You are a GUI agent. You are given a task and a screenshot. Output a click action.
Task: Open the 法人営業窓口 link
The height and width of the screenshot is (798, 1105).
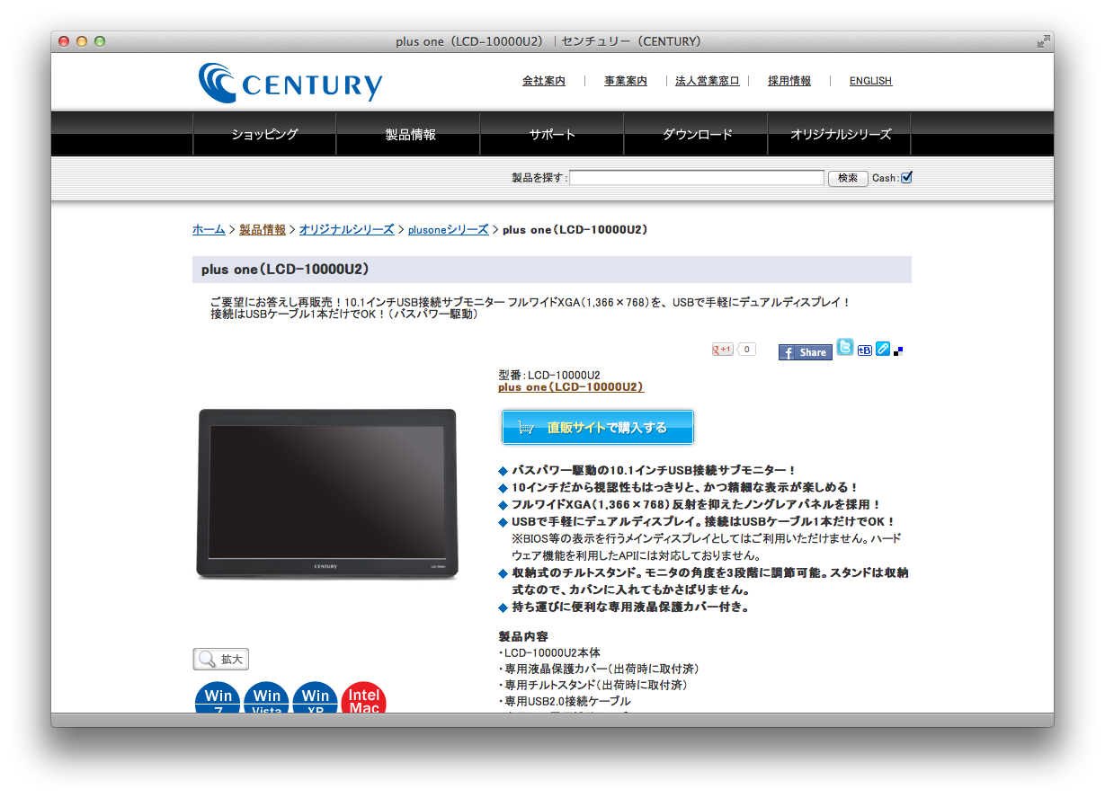[708, 81]
